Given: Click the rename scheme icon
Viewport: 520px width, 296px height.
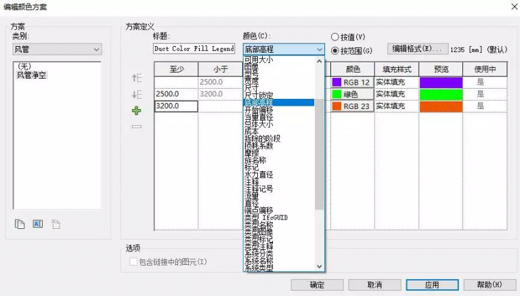Looking at the screenshot, I should coord(38,224).
